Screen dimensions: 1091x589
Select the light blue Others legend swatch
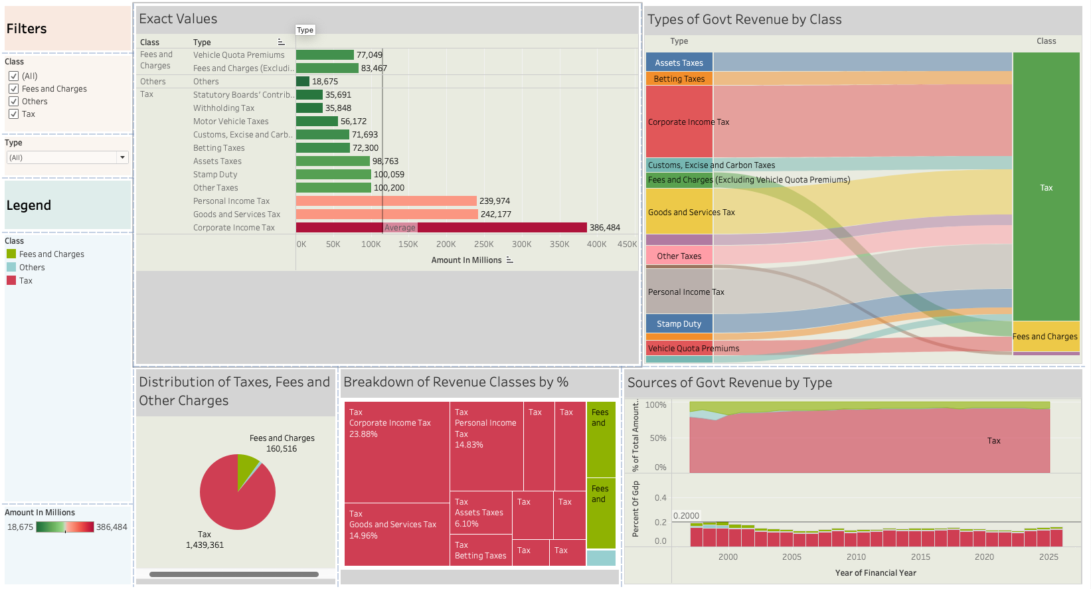[x=11, y=268]
